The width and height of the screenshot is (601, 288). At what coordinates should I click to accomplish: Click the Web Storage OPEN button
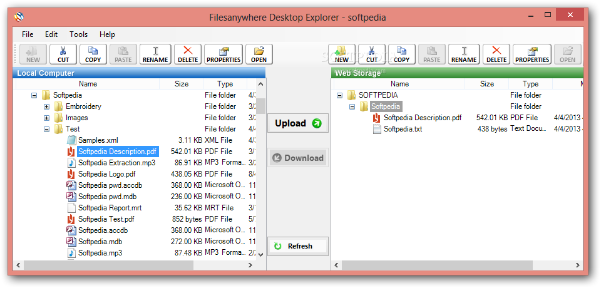click(x=568, y=54)
